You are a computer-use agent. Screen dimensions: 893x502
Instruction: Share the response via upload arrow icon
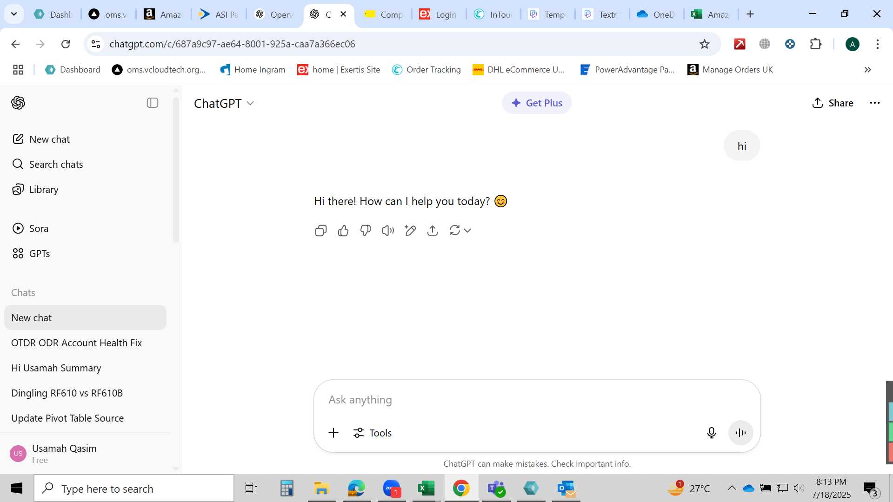click(x=433, y=231)
